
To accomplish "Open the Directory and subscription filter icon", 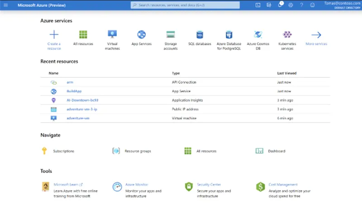I will [269, 5].
